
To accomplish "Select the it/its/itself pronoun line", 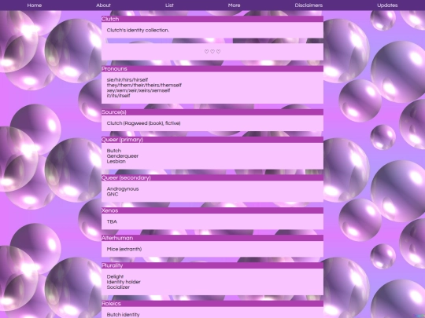I will [118, 96].
